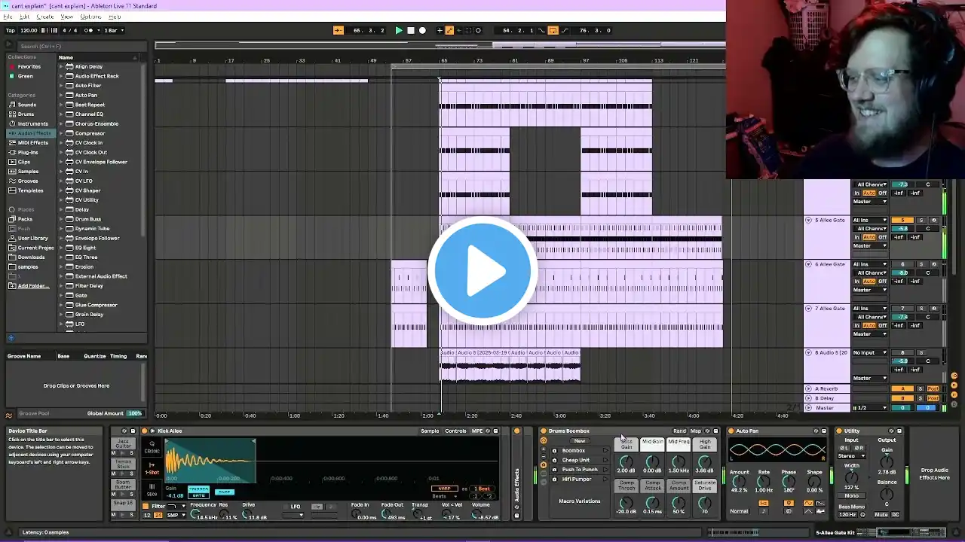This screenshot has width=965, height=542.
Task: Select MIDI Effects category in browser
Action: 32,142
